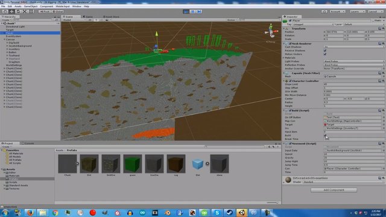The width and height of the screenshot is (386, 217).
Task: Toggle Build (Script) enabled checkbox
Action: [290, 110]
